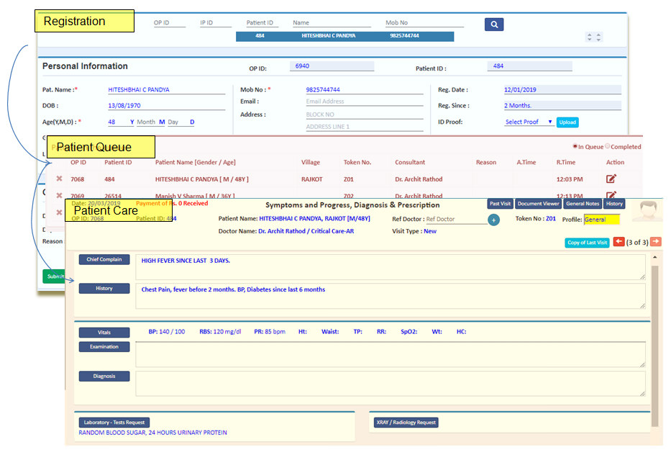Click the Mob No search field
The width and height of the screenshot is (671, 450).
click(x=424, y=23)
